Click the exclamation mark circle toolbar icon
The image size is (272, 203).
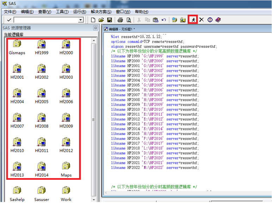tap(210, 20)
